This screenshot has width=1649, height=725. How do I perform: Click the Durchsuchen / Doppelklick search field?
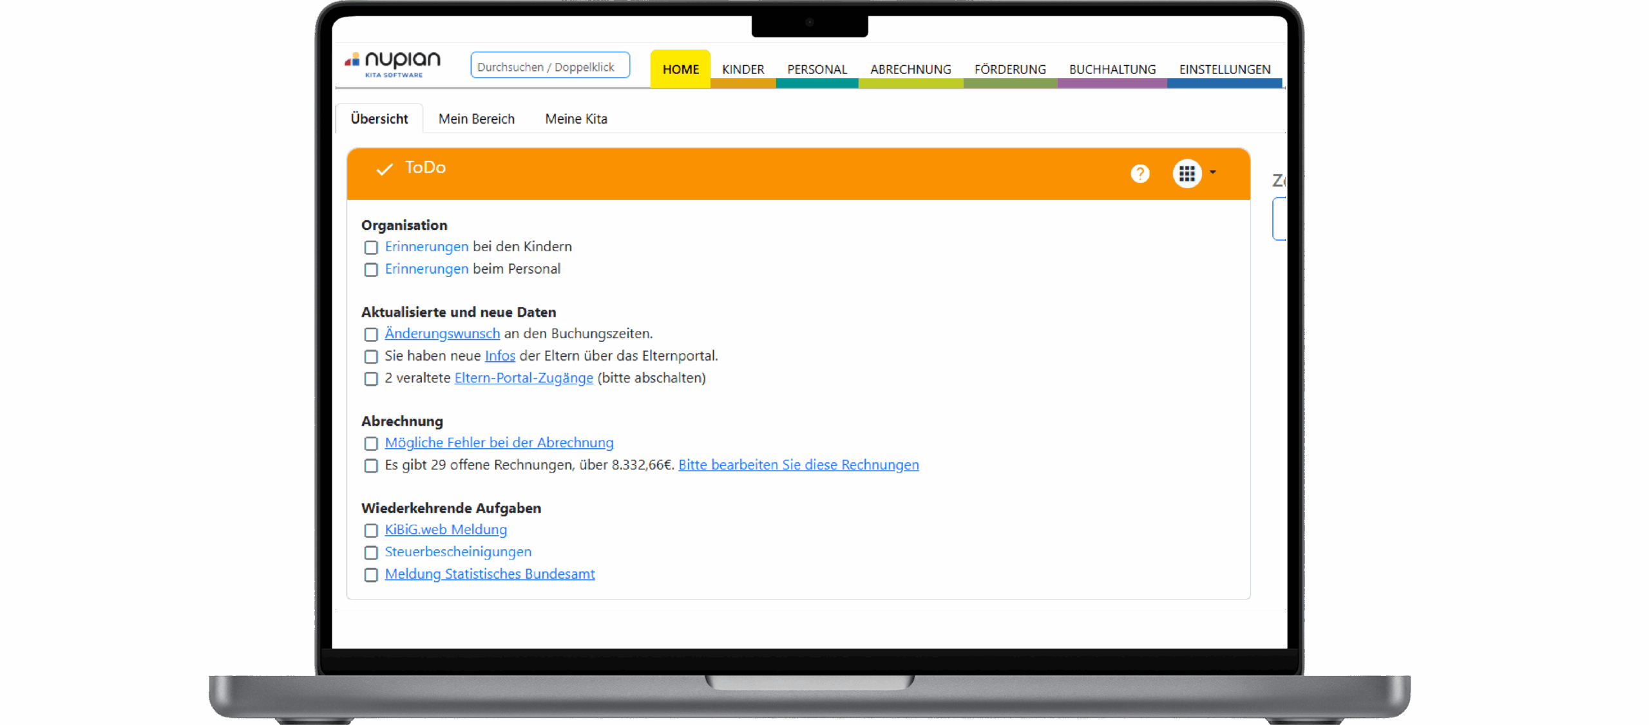[x=549, y=66]
